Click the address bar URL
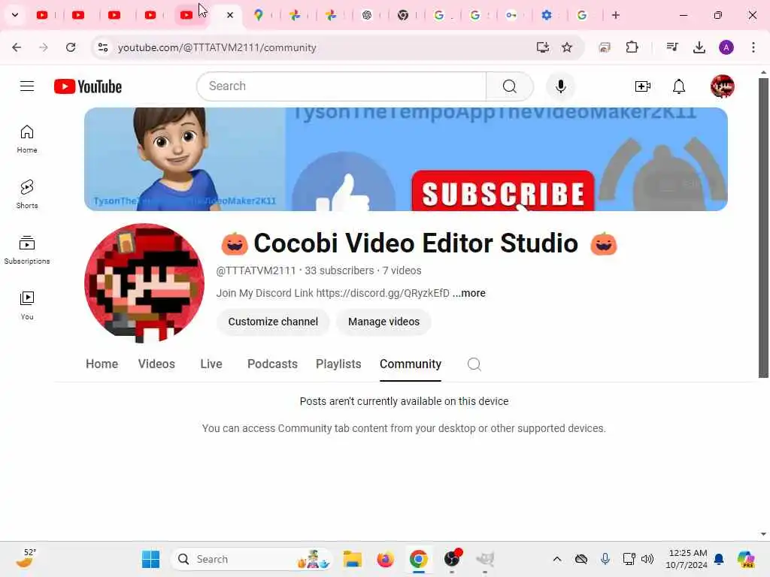Viewport: 770px width, 577px height. click(x=217, y=47)
